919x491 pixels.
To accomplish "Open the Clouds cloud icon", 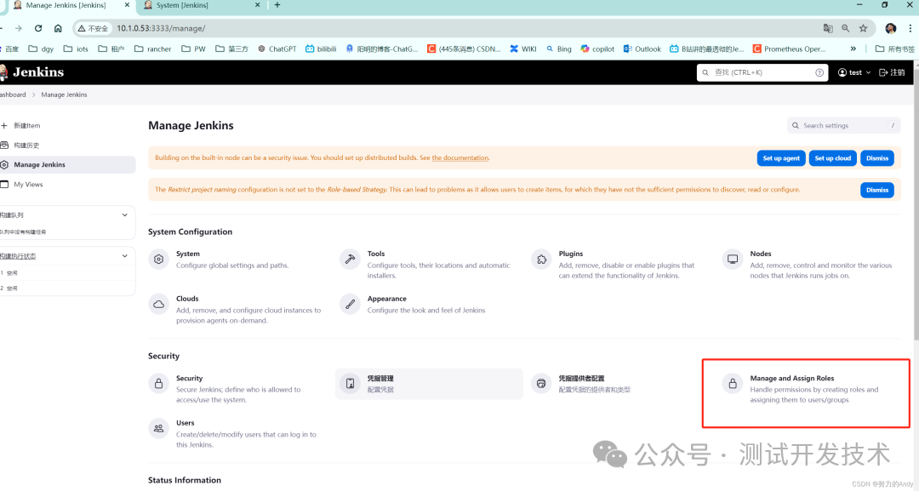I will point(159,304).
